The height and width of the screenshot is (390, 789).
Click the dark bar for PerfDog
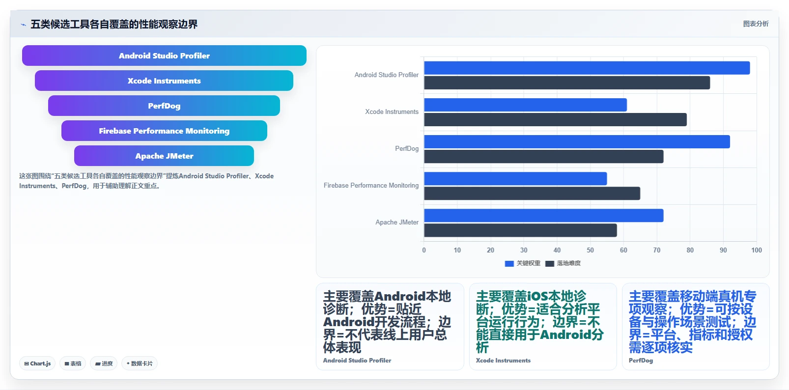coord(544,156)
